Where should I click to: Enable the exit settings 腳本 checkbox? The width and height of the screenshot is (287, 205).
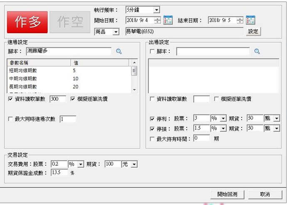(152, 51)
